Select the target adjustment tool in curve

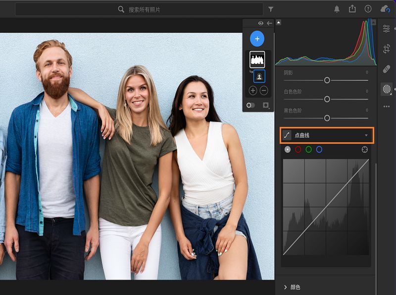[365, 149]
